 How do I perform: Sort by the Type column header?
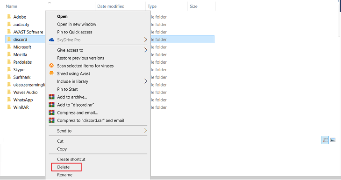(x=152, y=7)
